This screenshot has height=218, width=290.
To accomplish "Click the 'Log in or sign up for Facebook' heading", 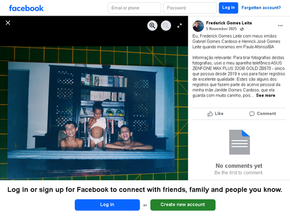I will click(x=145, y=190).
